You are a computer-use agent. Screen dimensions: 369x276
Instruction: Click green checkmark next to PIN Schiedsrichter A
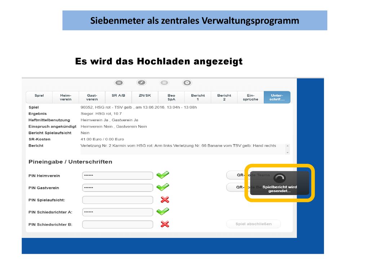point(163,211)
